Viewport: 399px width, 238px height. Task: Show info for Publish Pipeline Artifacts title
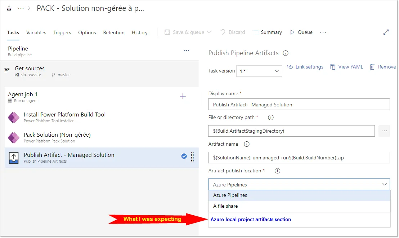tap(286, 53)
